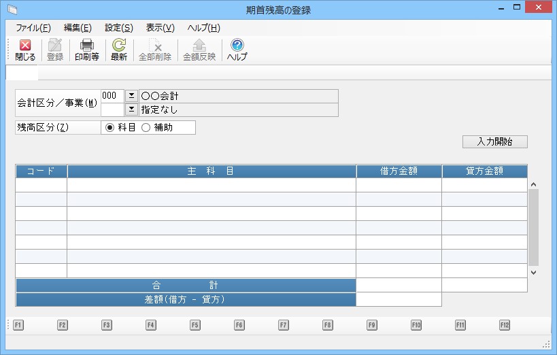Click the first row 借方金額 cell
This screenshot has height=355, width=557.
(399, 185)
